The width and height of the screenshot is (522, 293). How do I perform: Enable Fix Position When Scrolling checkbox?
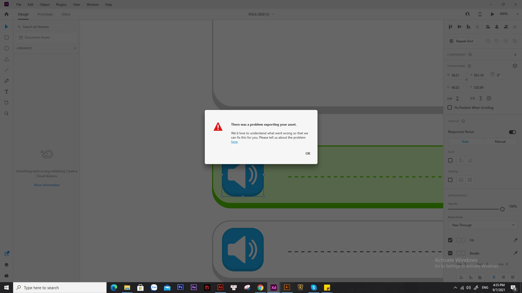450,108
